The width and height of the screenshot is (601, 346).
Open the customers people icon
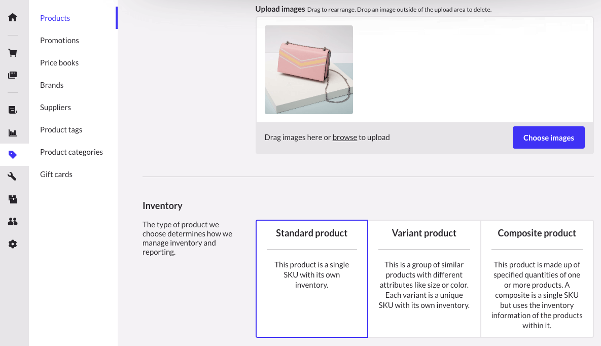point(13,222)
